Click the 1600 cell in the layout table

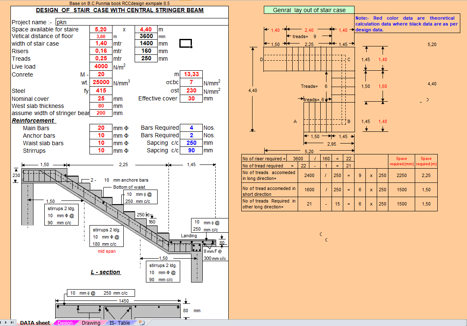point(309,190)
